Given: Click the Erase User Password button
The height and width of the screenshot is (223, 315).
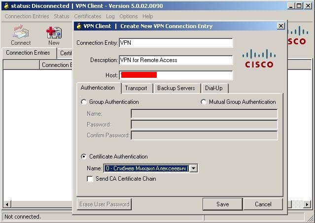Looking at the screenshot, I should 105,204.
